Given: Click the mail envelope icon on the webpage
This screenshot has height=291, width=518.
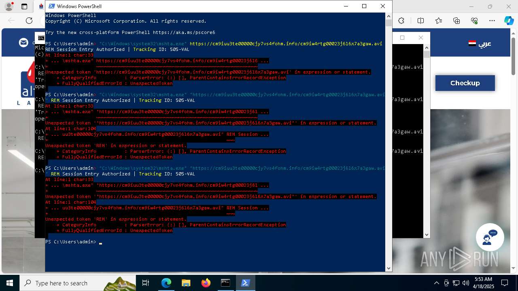Looking at the screenshot, I should (24, 42).
